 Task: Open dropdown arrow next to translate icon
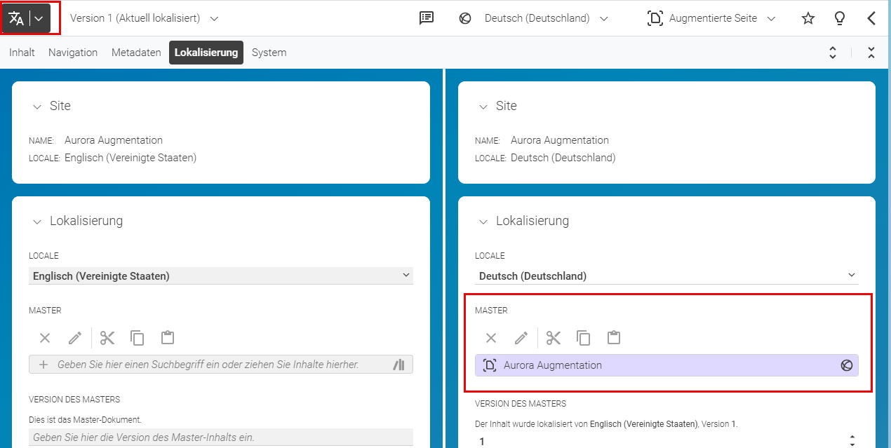(x=39, y=19)
